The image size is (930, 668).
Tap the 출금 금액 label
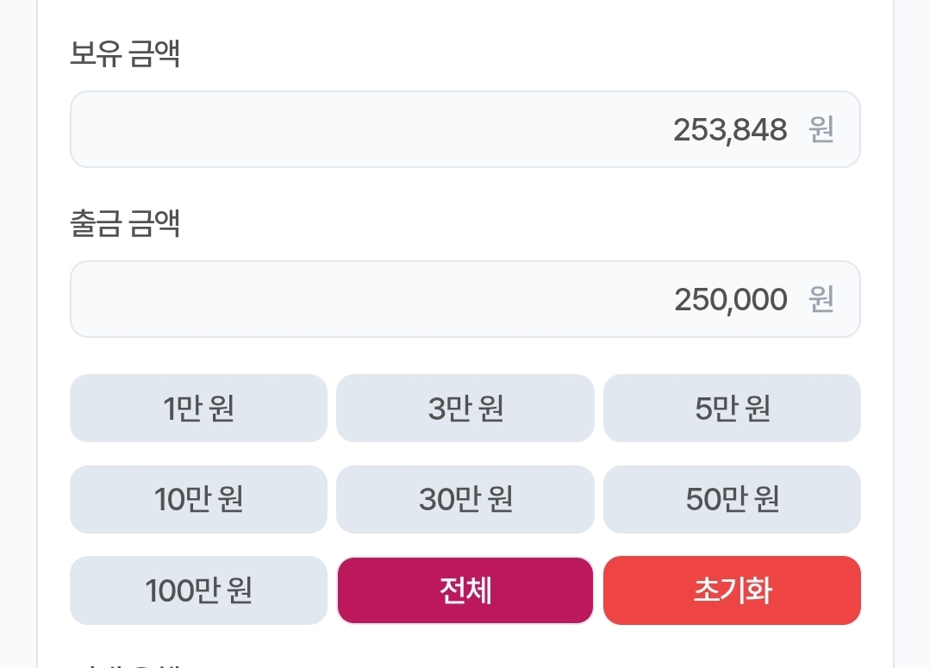coord(125,225)
